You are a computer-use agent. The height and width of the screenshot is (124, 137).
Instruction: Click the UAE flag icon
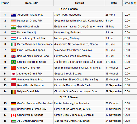pyautogui.click(x=13, y=121)
